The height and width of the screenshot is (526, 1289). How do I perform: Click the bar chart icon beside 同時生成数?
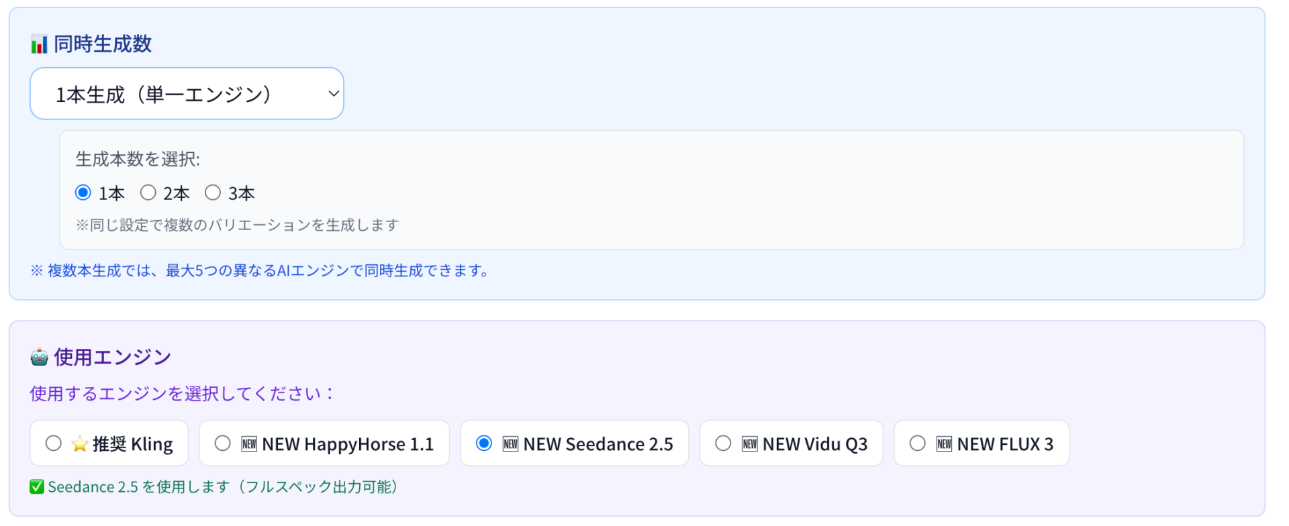coord(39,44)
